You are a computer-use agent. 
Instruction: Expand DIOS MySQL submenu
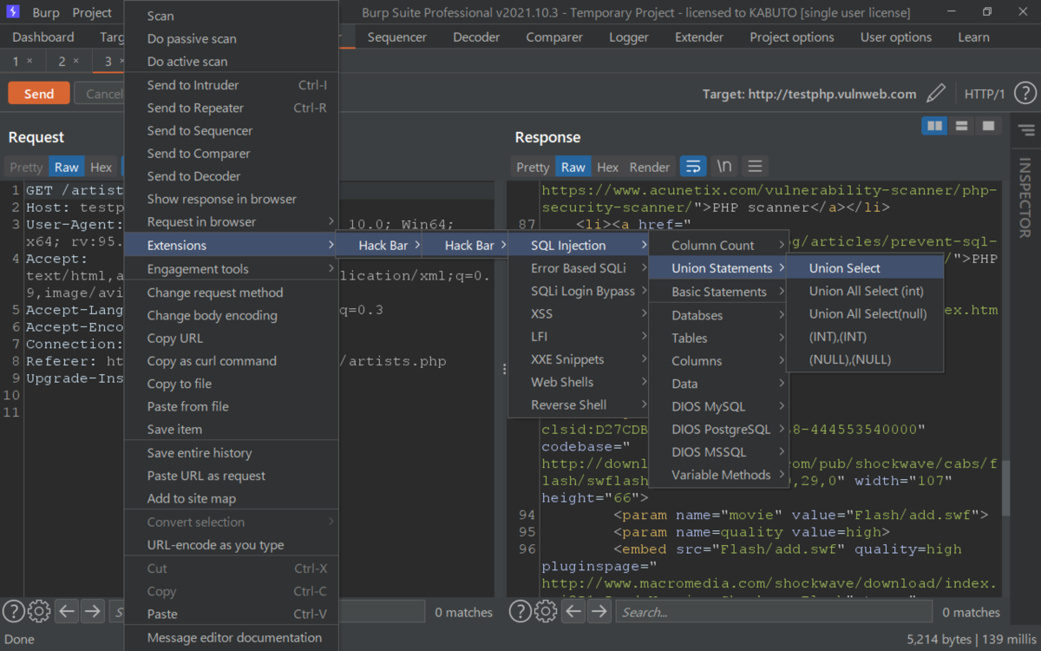pos(718,406)
